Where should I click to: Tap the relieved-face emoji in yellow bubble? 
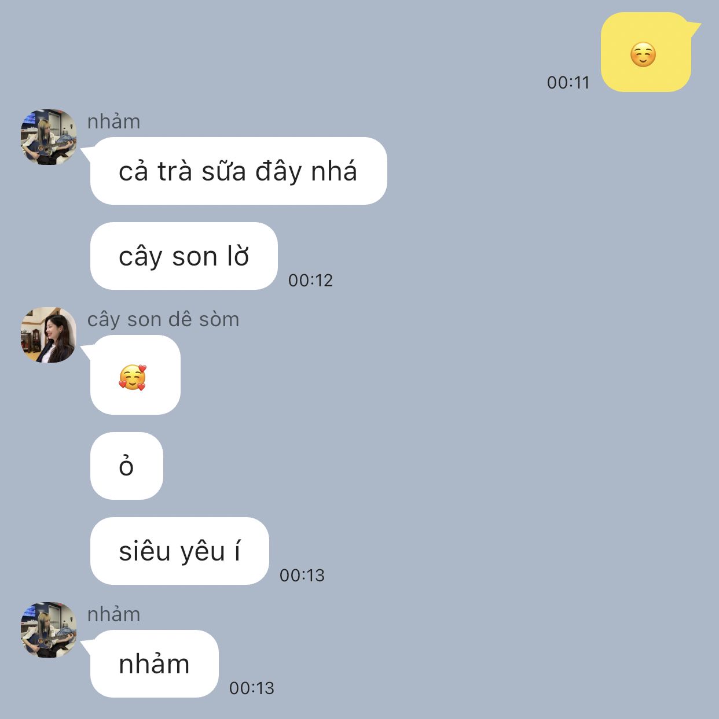pyautogui.click(x=643, y=55)
